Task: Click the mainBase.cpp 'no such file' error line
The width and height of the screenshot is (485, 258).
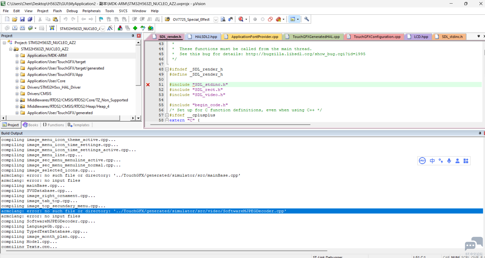Action: pos(121,175)
